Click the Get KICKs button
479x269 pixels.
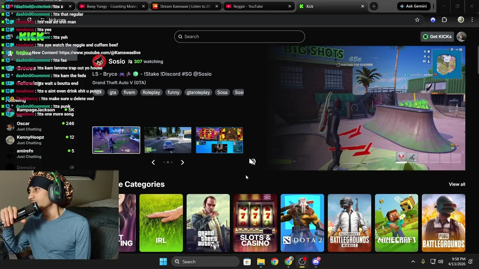coord(437,37)
